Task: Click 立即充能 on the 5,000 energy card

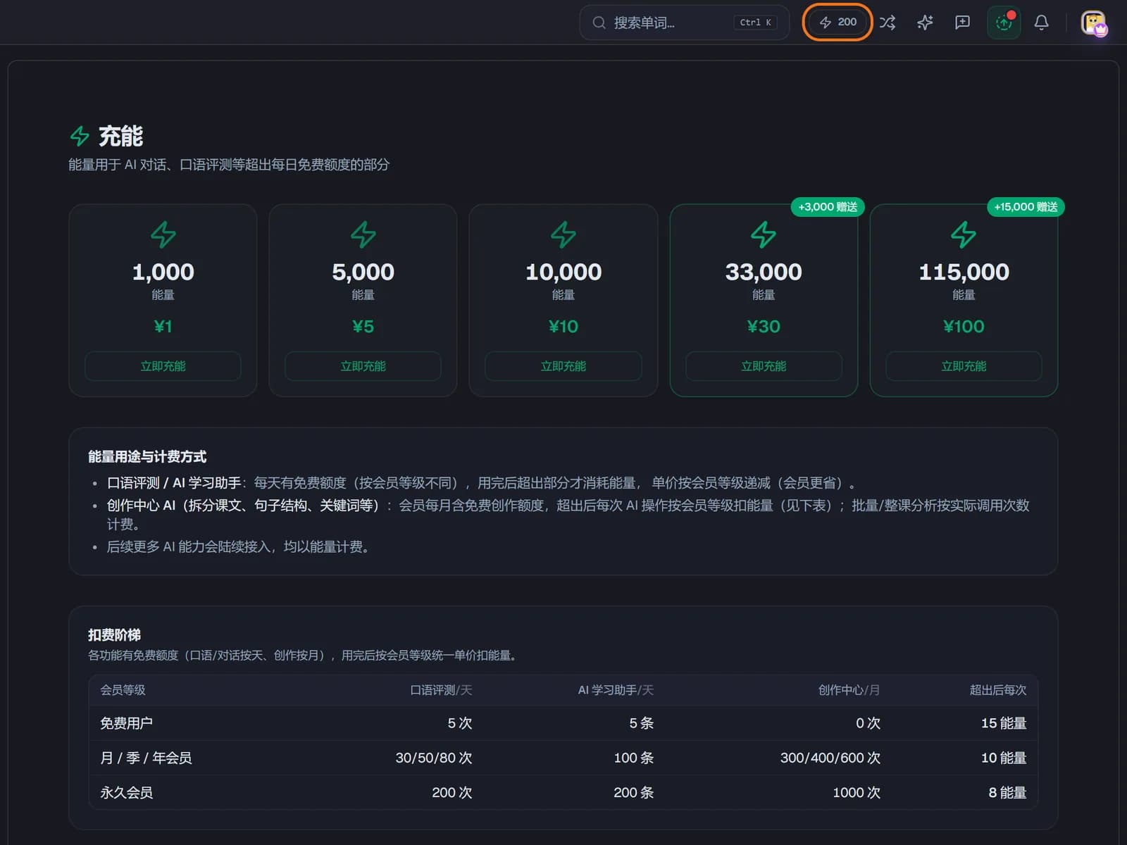Action: 363,366
